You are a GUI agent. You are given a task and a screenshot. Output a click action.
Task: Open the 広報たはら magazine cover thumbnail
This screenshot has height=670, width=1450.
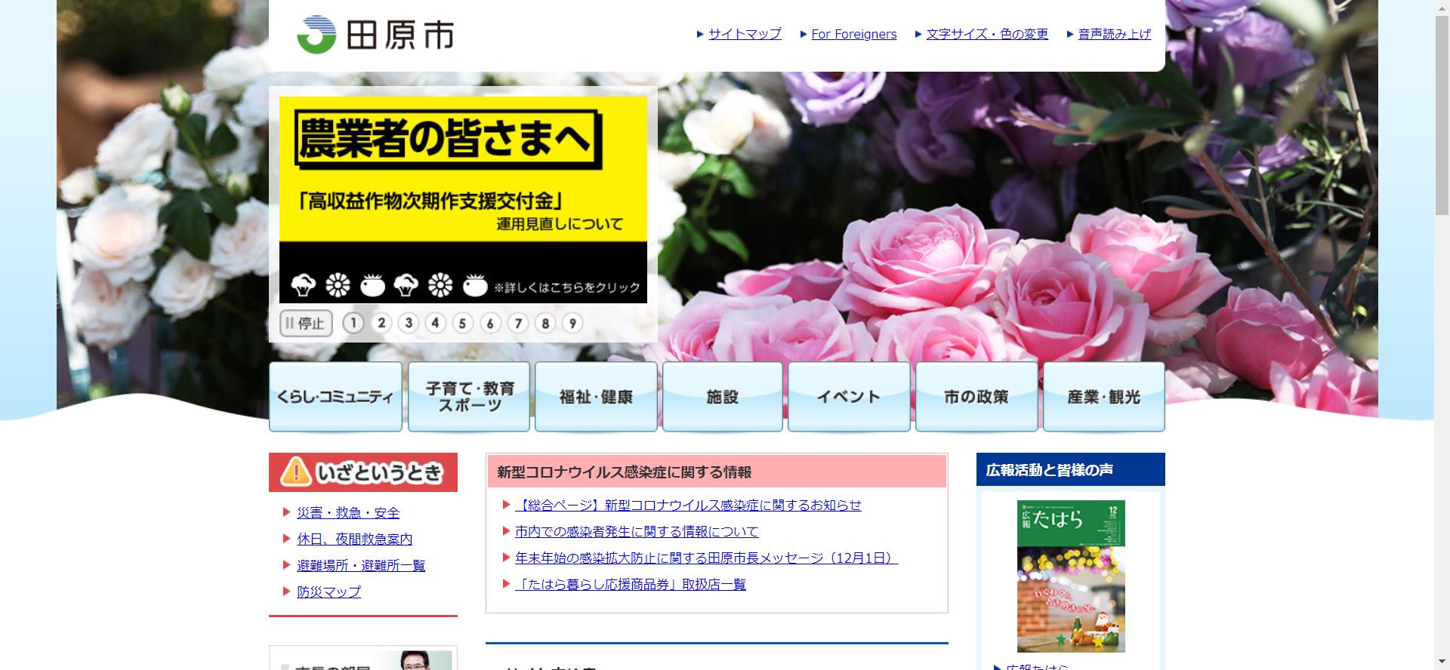point(1071,576)
